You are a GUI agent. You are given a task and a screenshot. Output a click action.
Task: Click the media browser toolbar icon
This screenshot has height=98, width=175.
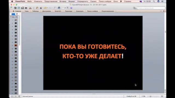tap(59, 8)
